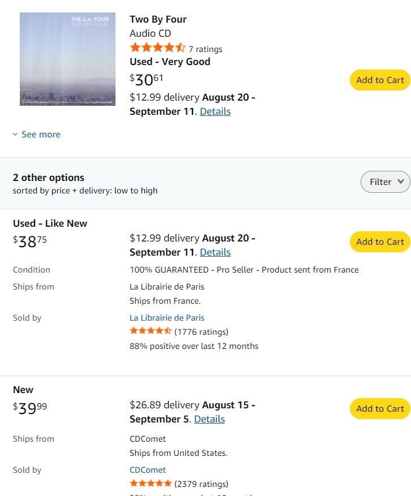Click the star rating under Two By Four
Viewport: 411px width, 496px height.
tap(157, 48)
